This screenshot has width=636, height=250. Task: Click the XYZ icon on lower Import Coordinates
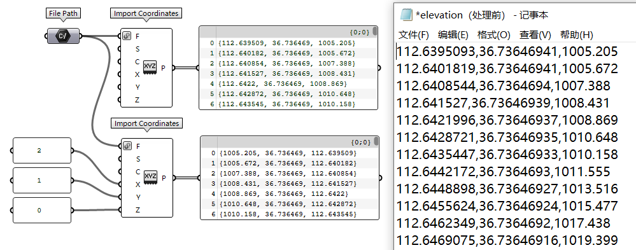[x=150, y=177]
